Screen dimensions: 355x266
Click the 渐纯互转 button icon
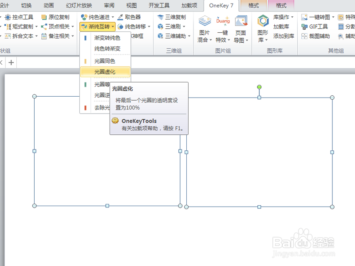click(84, 27)
